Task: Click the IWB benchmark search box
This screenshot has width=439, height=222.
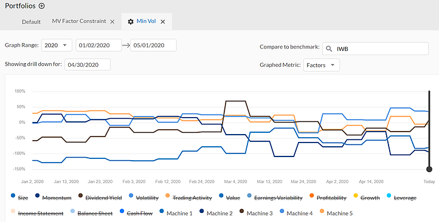Action: tap(375, 49)
